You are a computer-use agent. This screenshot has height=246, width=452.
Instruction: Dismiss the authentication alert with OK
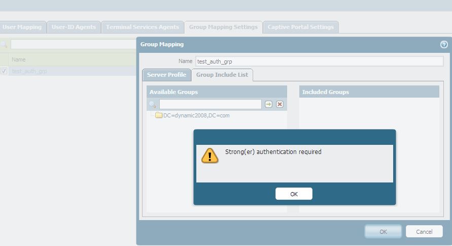294,194
